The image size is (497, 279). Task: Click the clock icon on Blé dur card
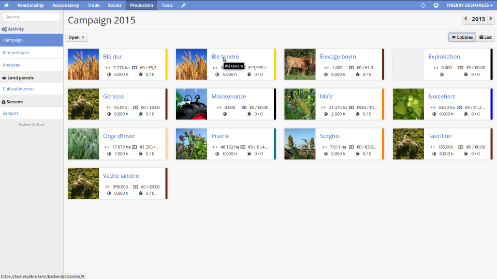[x=109, y=74]
